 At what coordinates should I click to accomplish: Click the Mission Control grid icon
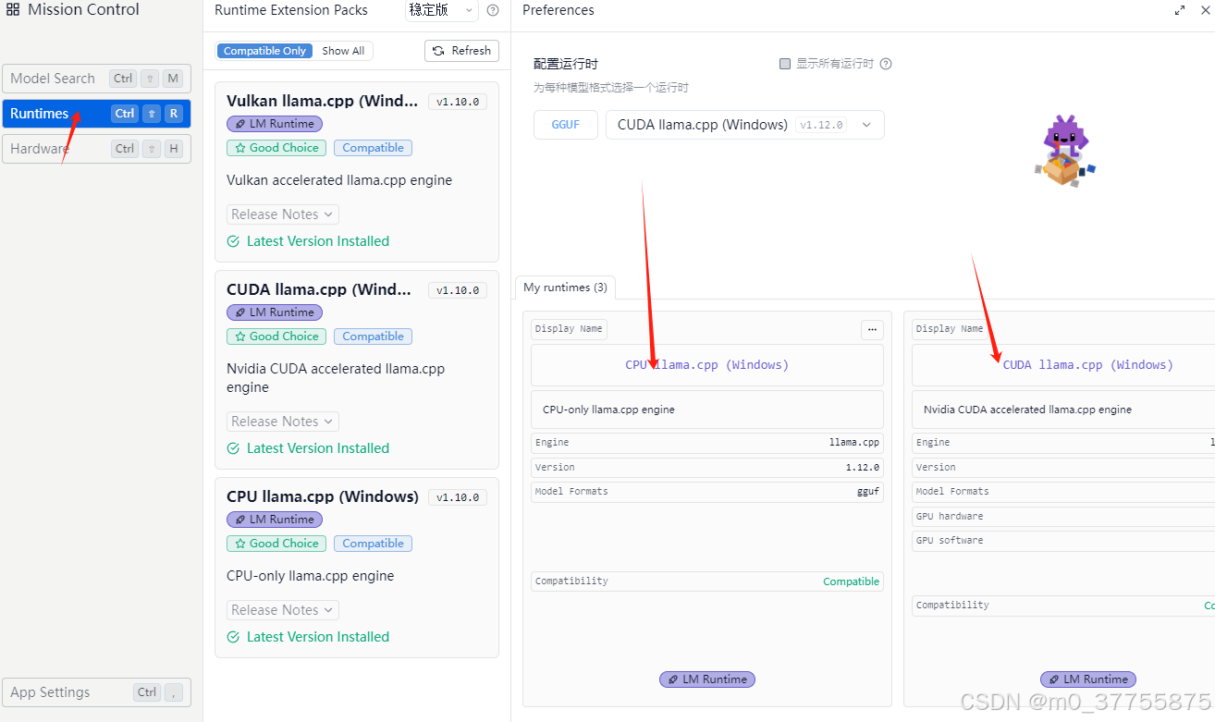click(13, 10)
